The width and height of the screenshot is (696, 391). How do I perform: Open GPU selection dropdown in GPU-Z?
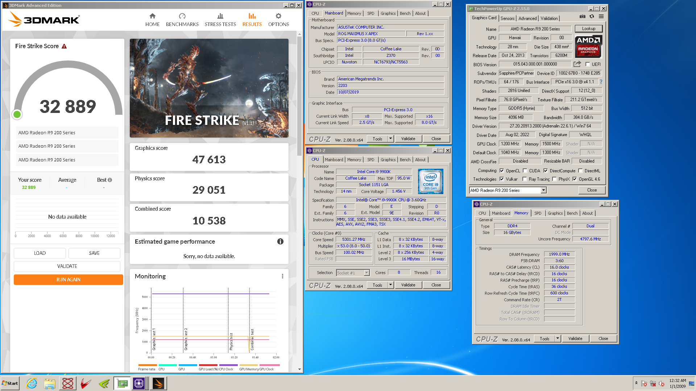point(543,190)
